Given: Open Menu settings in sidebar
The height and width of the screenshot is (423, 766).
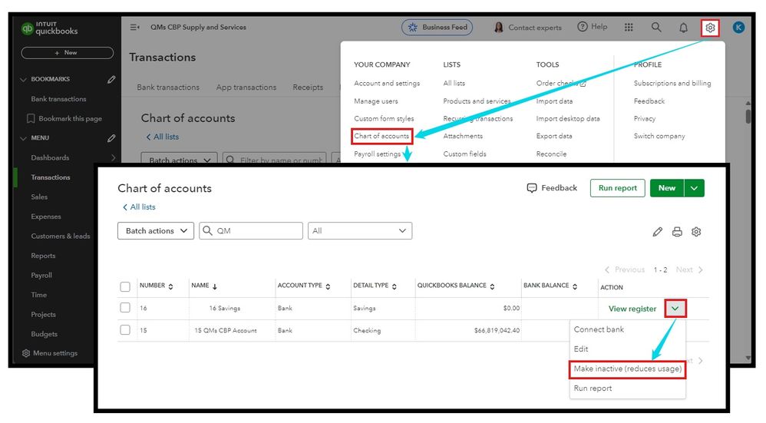Looking at the screenshot, I should click(50, 352).
